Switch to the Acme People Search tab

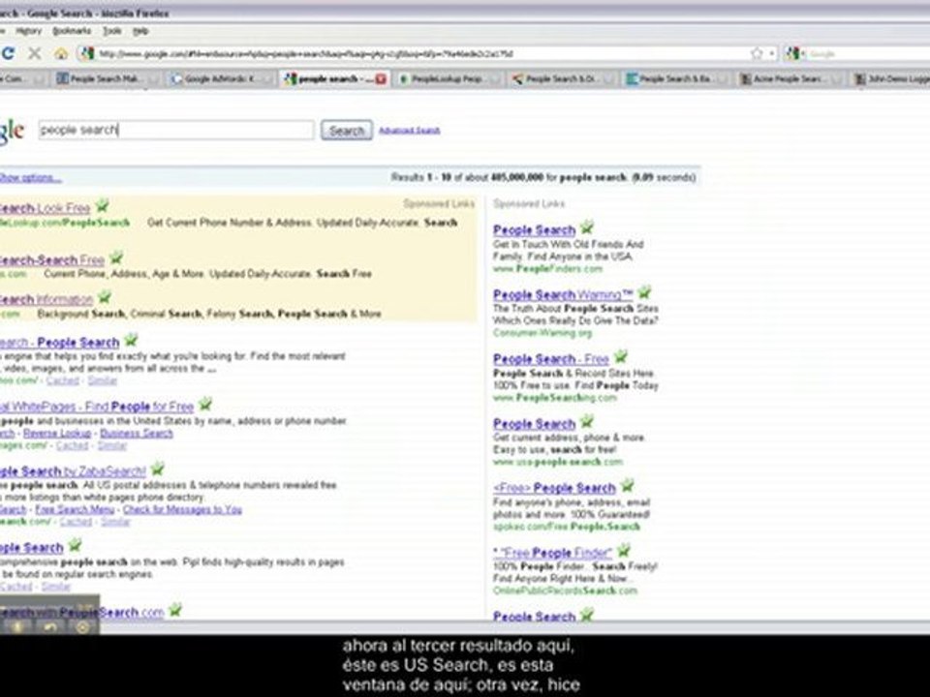point(790,78)
